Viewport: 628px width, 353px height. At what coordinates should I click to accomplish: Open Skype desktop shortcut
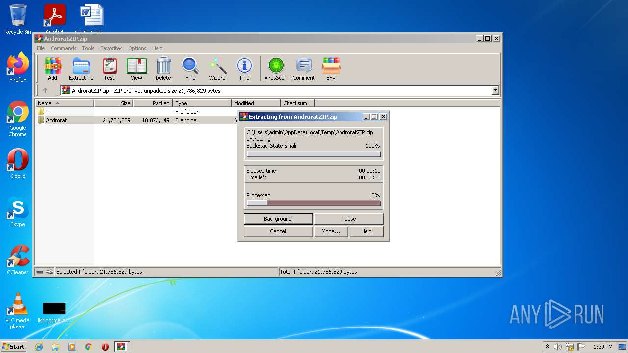pyautogui.click(x=18, y=212)
